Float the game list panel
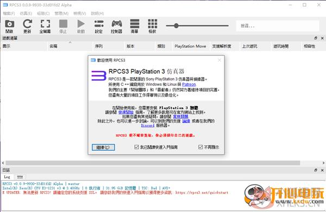 pos(316,38)
